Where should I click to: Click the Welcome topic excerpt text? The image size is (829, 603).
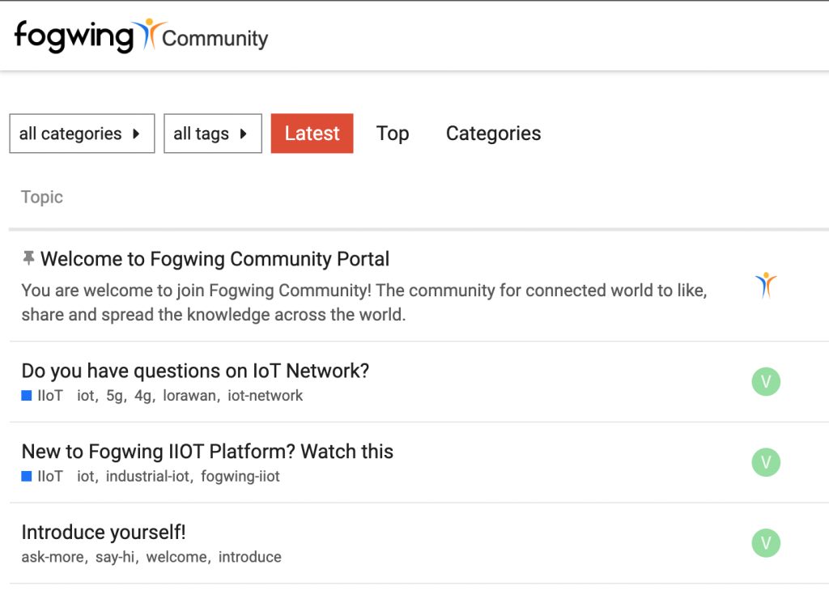[364, 302]
